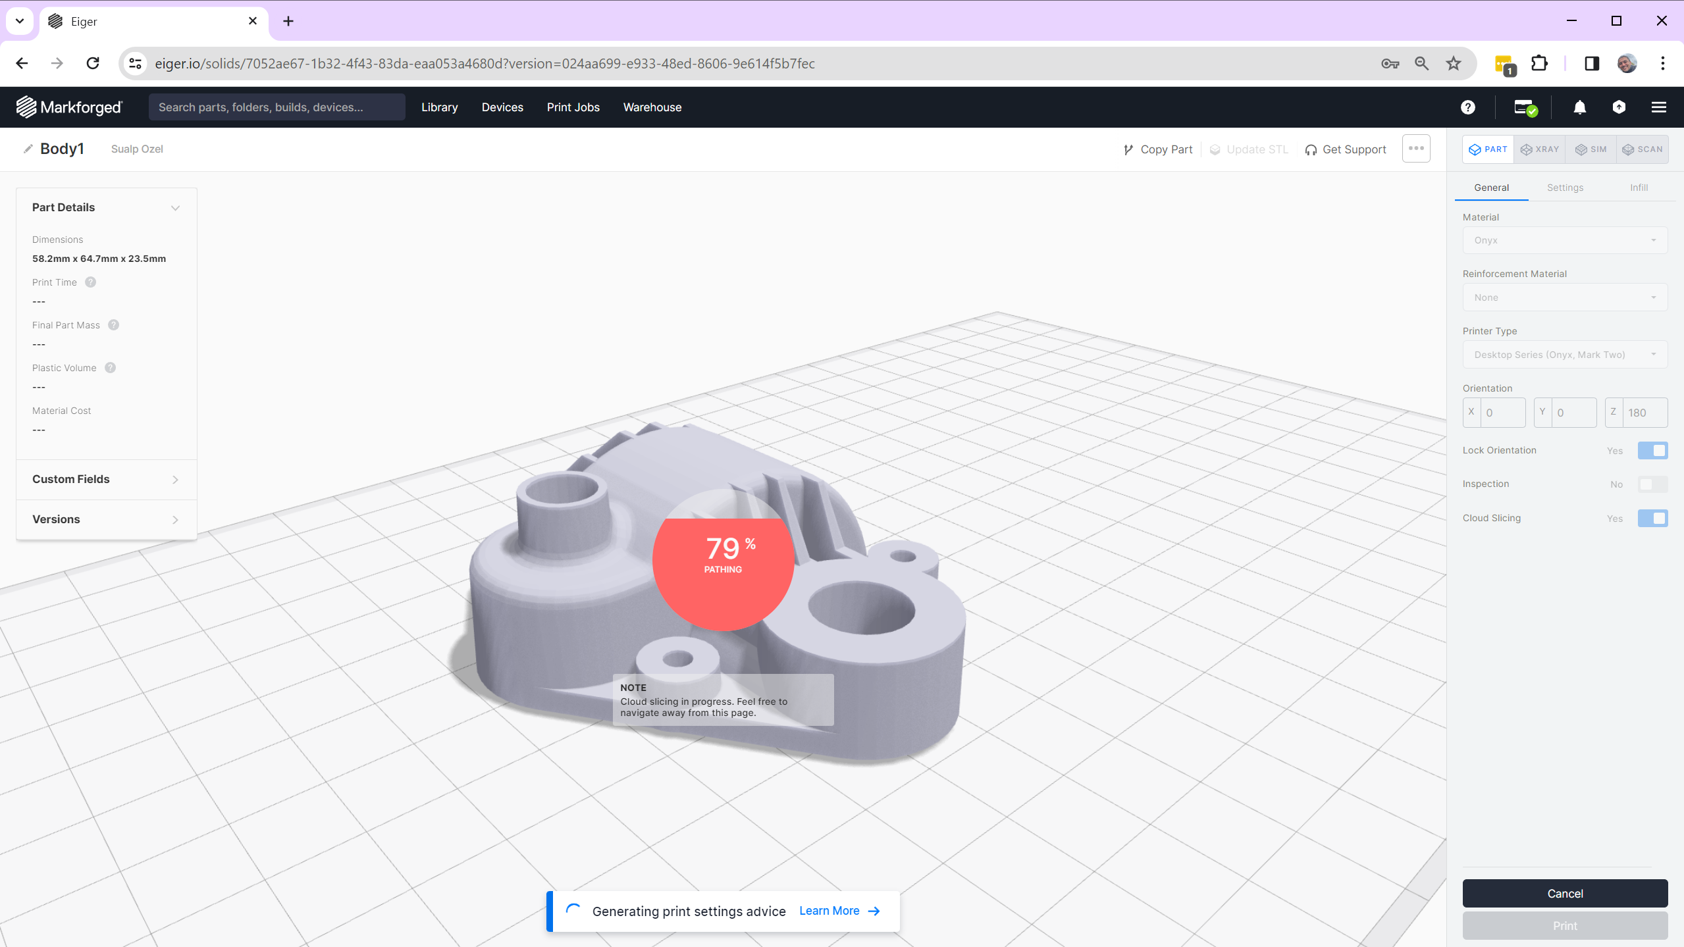The height and width of the screenshot is (947, 1684).
Task: Toggle the Lock Orientation switch
Action: 1652,451
